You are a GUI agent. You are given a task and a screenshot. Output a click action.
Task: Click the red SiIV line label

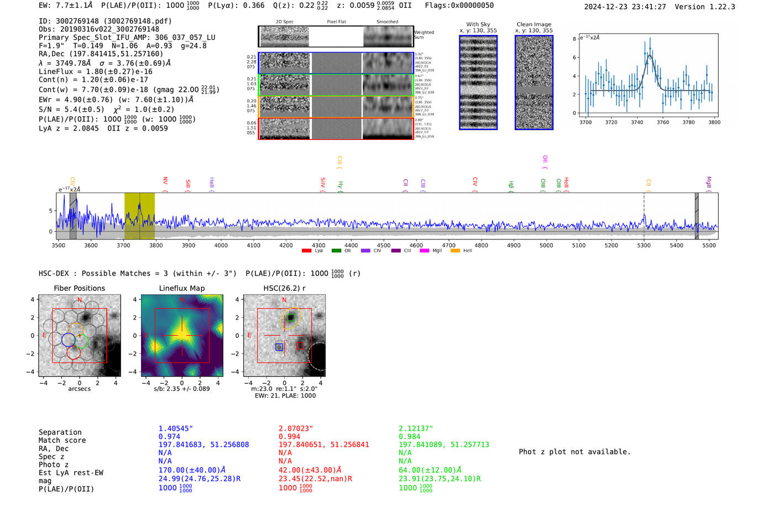[x=323, y=184]
